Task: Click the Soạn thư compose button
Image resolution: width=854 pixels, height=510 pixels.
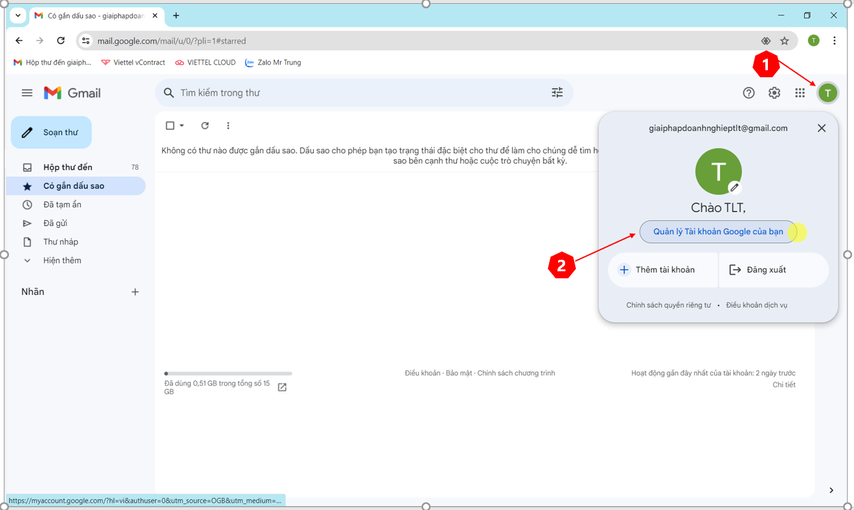Action: (51, 132)
